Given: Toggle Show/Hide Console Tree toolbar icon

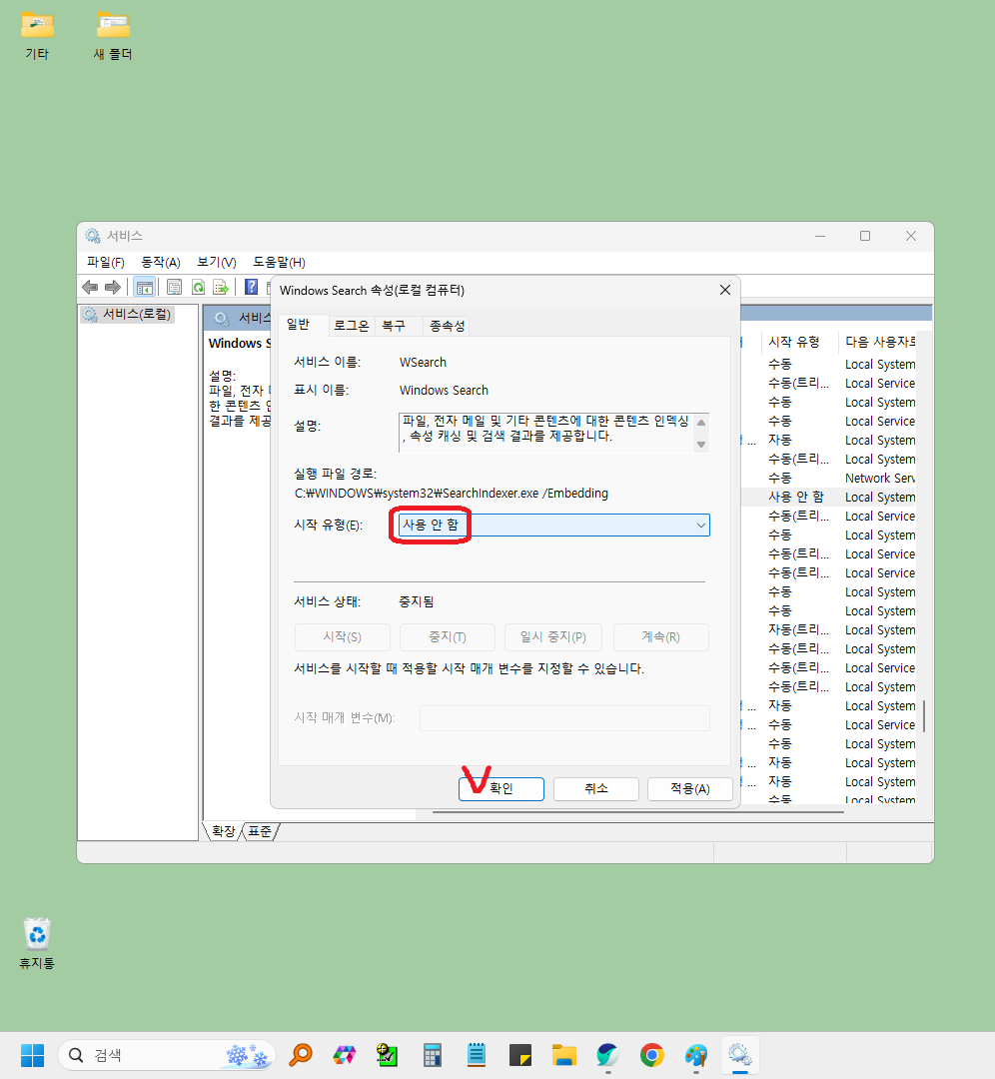Looking at the screenshot, I should point(144,287).
